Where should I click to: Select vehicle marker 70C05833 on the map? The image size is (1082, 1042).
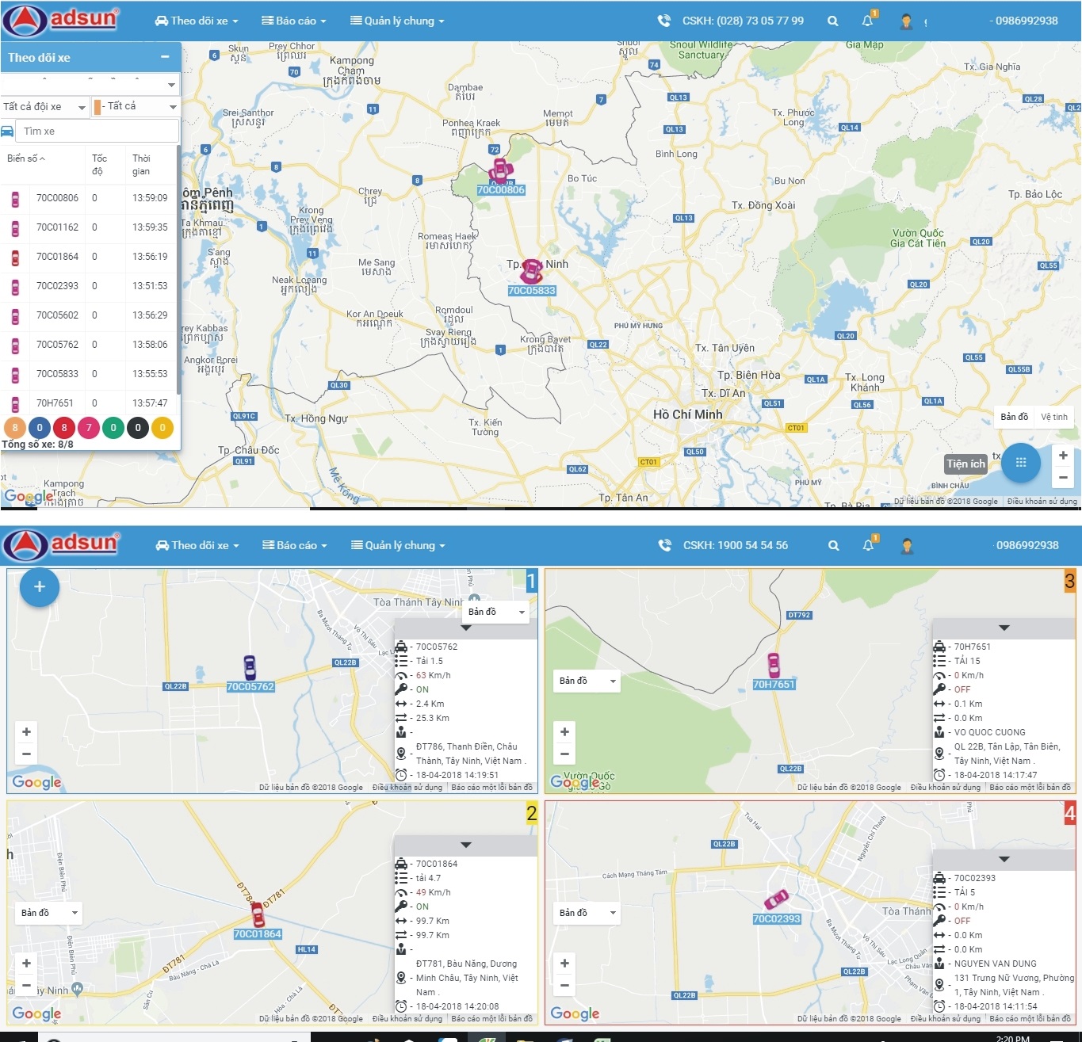tap(531, 272)
